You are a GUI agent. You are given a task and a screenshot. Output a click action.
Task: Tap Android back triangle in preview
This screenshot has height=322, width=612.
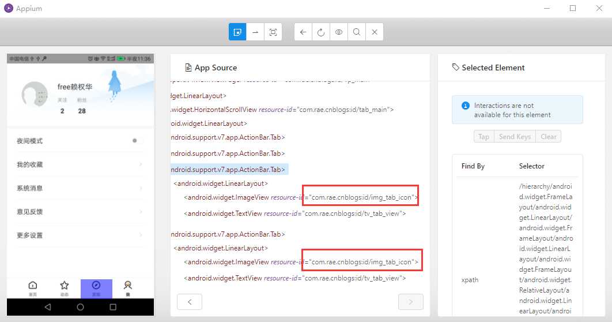coord(48,307)
